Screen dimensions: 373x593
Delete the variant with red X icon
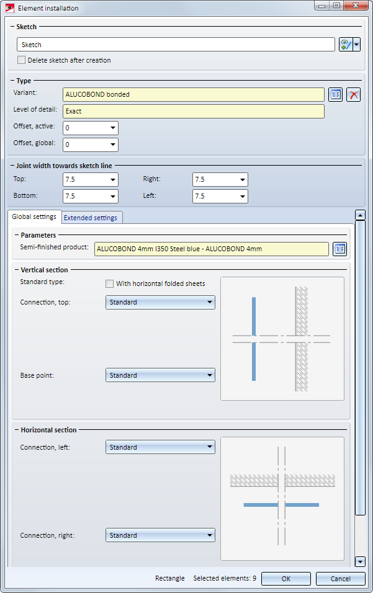353,95
